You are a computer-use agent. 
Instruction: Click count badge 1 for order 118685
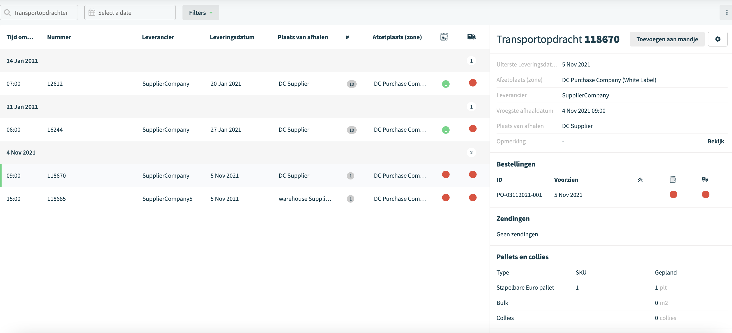coord(350,199)
